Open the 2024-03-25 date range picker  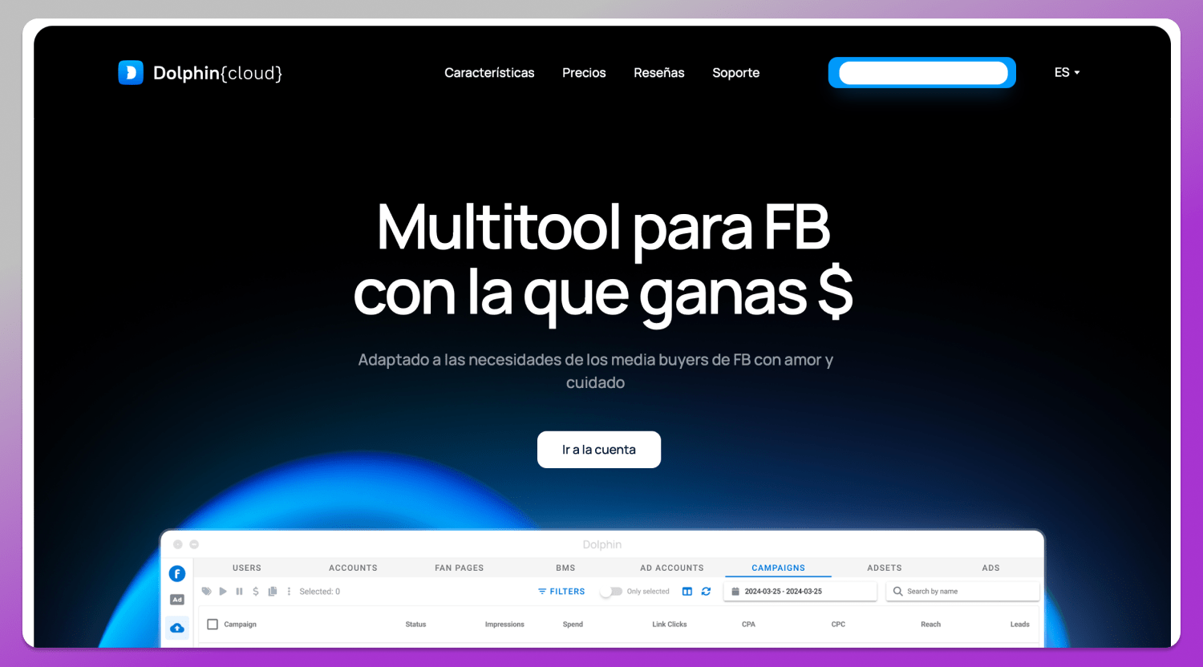(800, 592)
